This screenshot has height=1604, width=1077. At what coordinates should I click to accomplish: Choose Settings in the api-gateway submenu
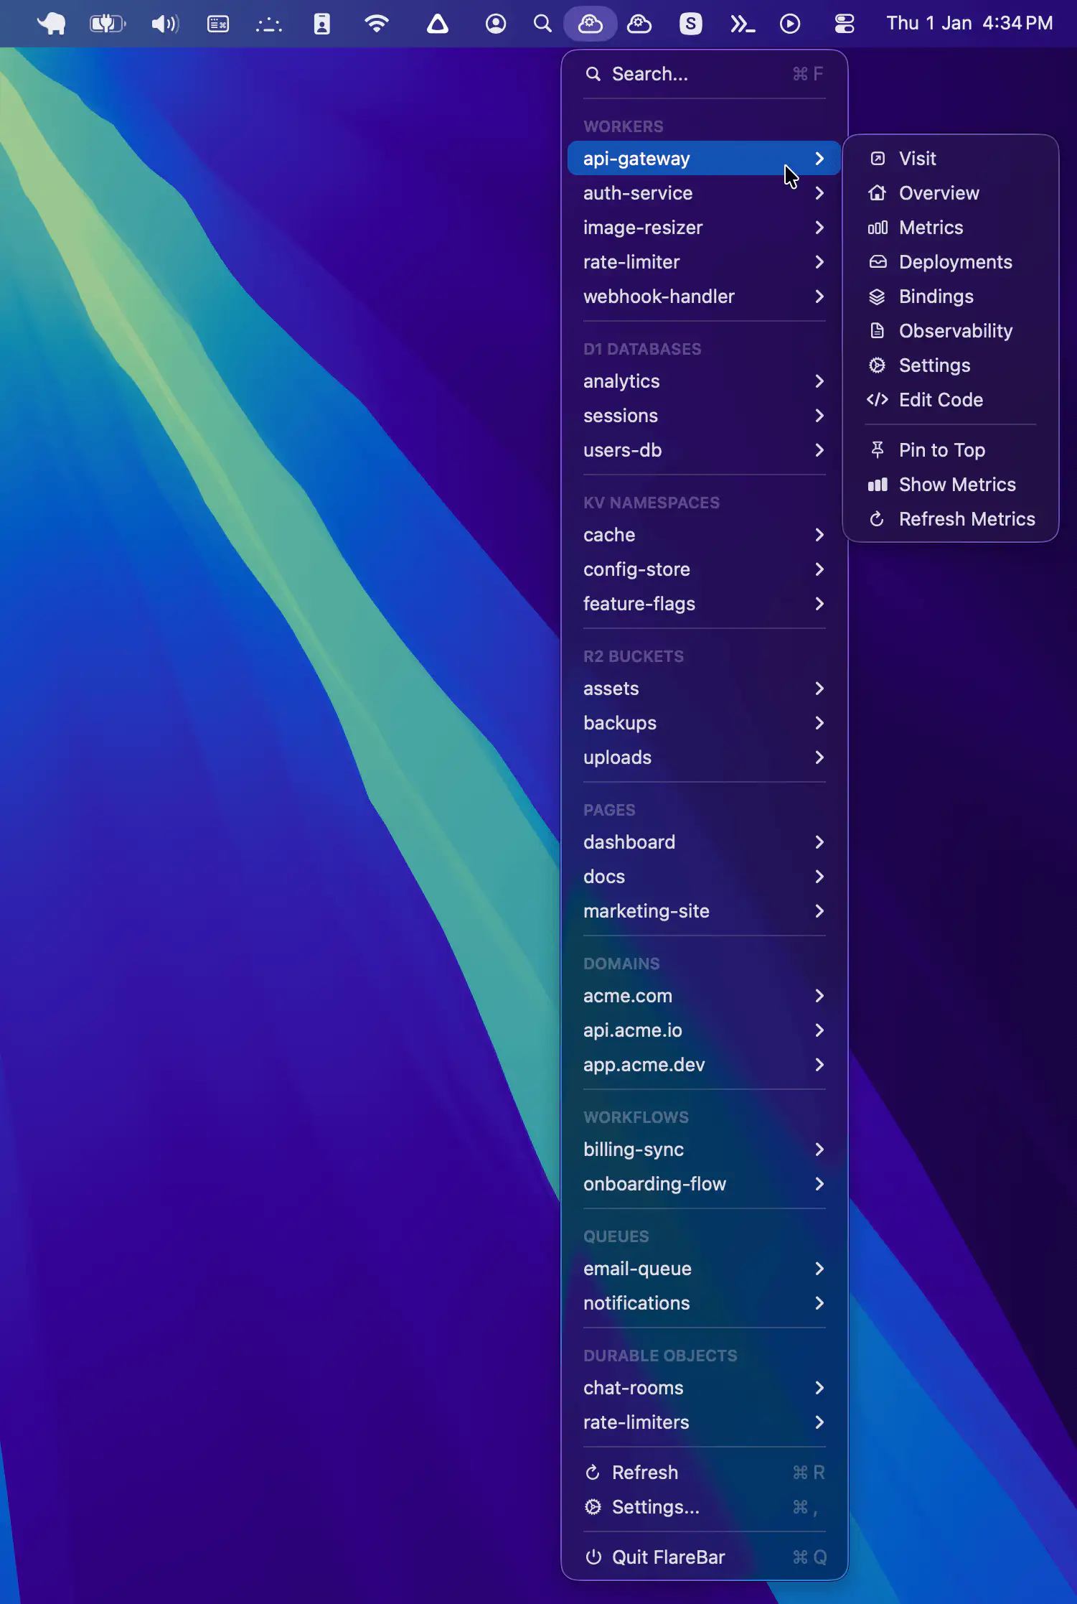tap(933, 365)
